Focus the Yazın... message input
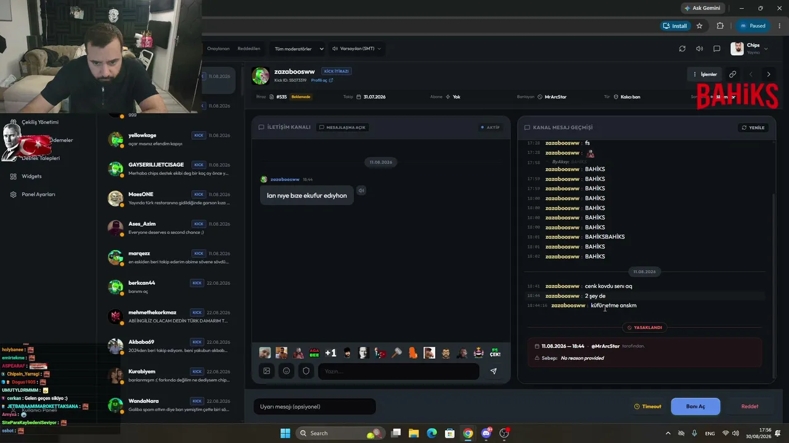 click(398, 371)
